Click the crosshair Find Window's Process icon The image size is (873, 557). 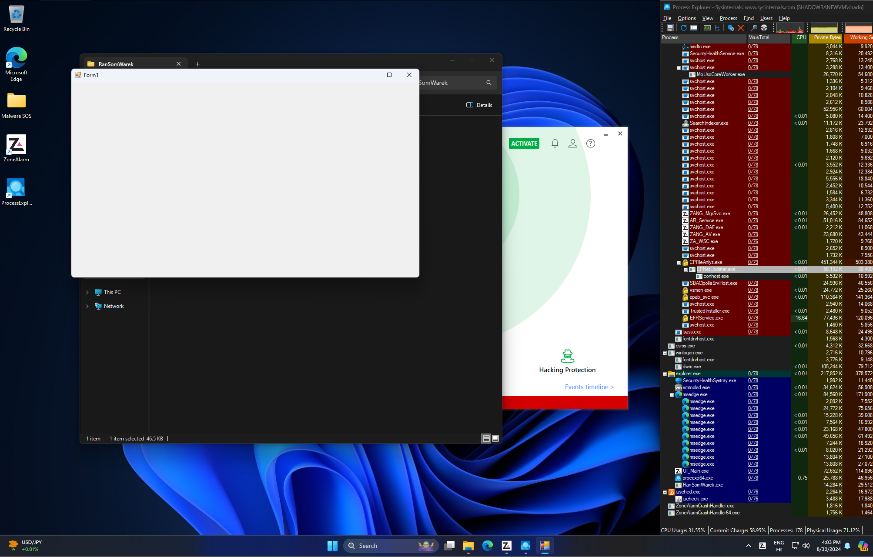click(764, 28)
